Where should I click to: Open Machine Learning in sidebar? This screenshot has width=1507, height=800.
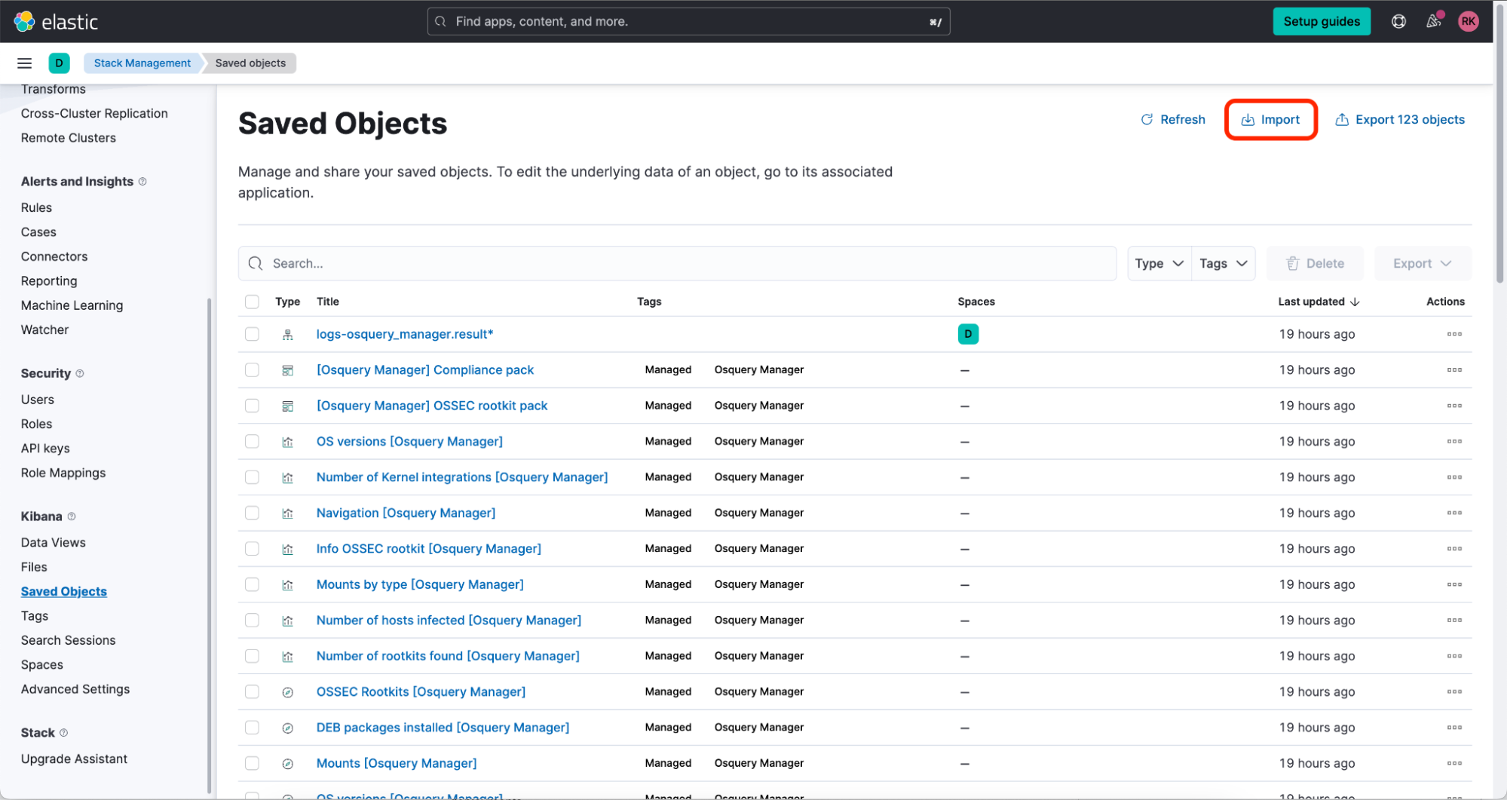tap(72, 305)
